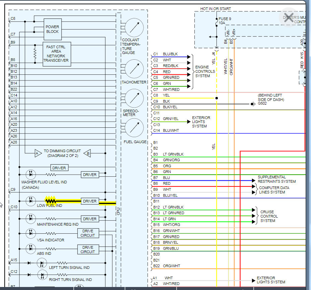Click the 'VSA INDICATOR' label
311x290 pixels.
click(x=50, y=240)
